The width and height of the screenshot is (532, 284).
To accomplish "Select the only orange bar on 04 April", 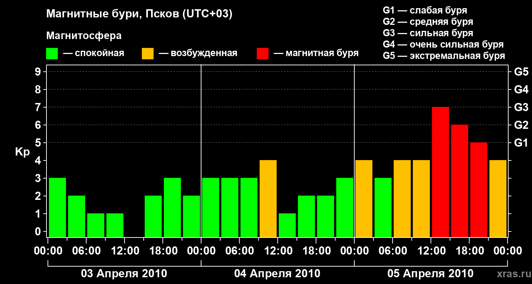I will pos(268,198).
